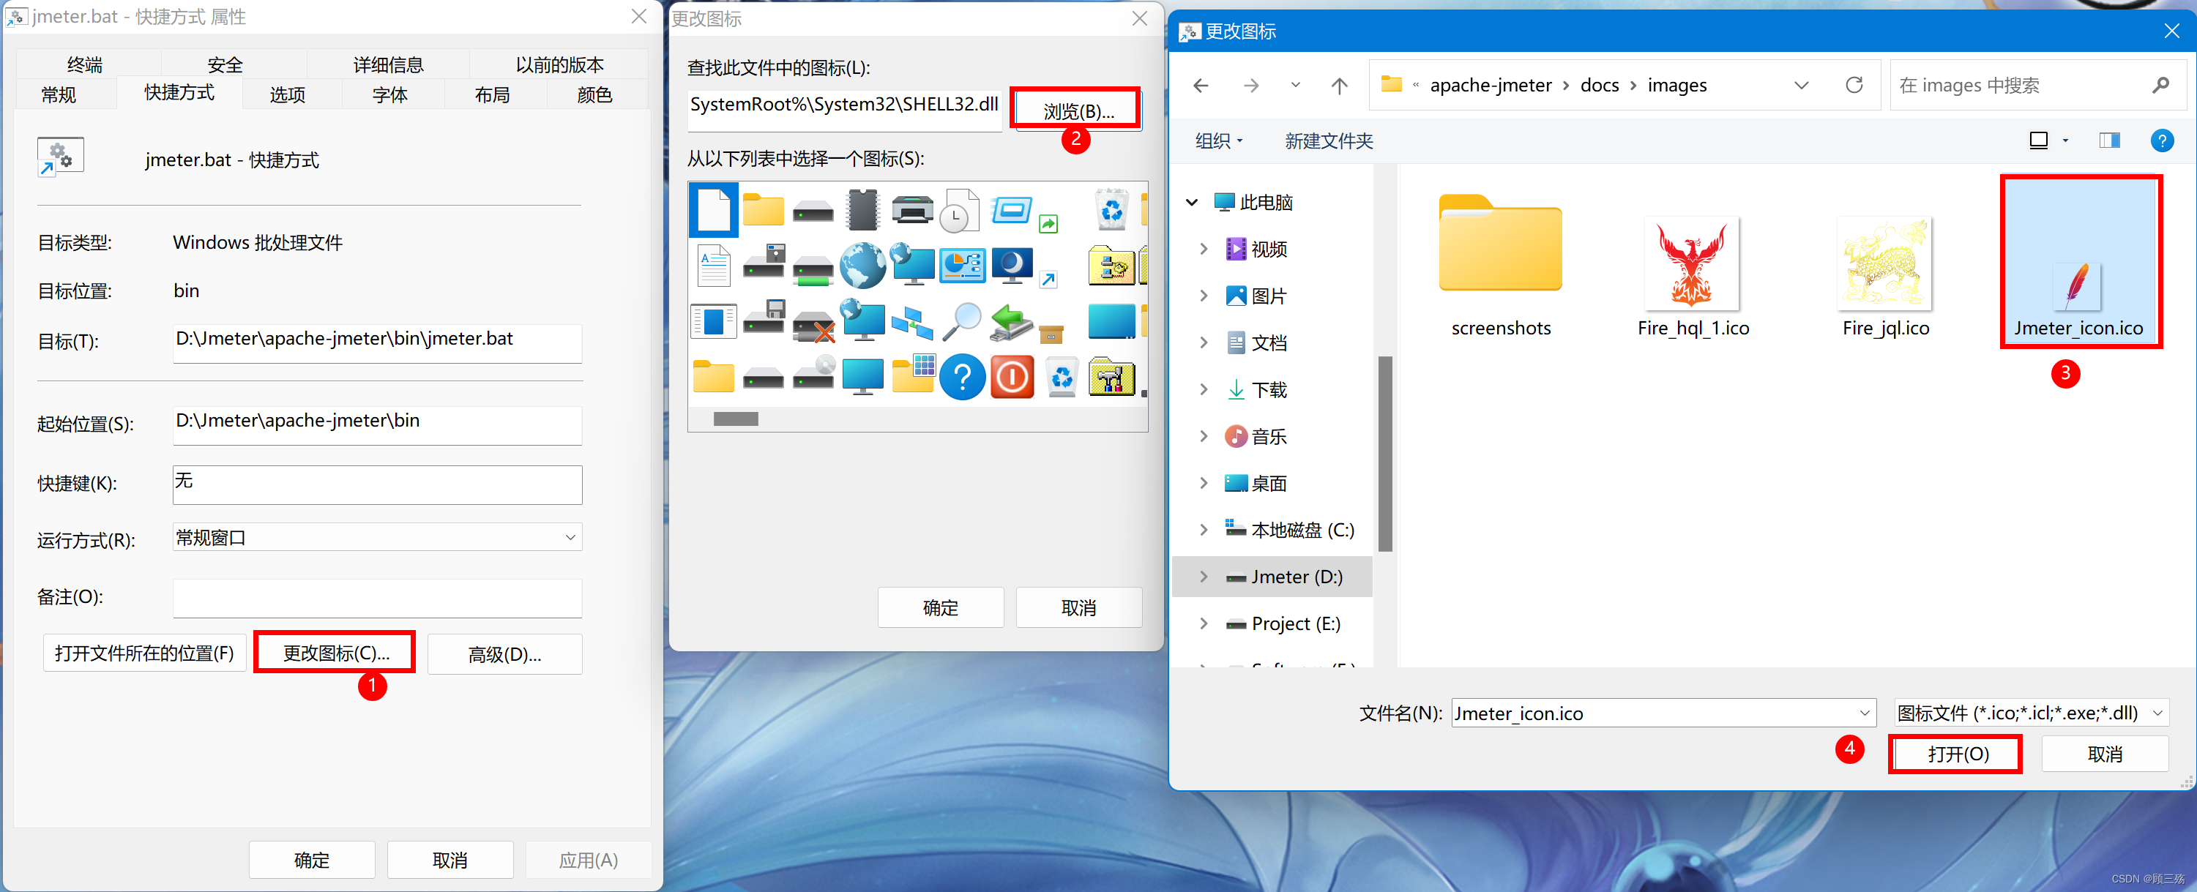Select the red power button icon in the icon list
2197x892 pixels.
click(1012, 377)
